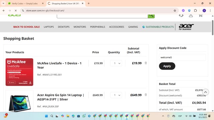Open Acer Aspire Go Spin quantity dropdown
The height and width of the screenshot is (120, 214).
116,95
